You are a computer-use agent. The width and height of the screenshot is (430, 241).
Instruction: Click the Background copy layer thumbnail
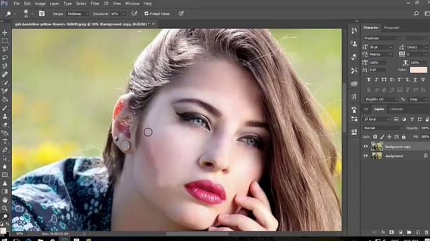coord(377,147)
